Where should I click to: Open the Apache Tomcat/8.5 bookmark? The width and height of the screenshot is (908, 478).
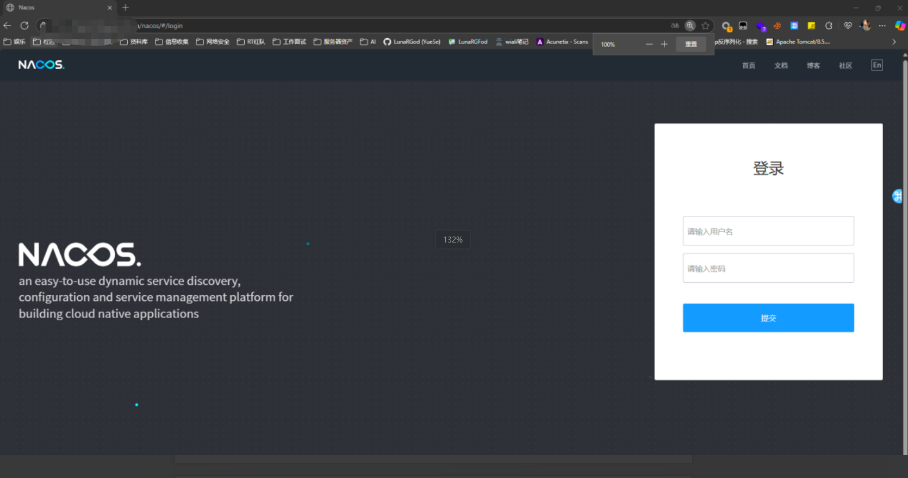point(798,42)
